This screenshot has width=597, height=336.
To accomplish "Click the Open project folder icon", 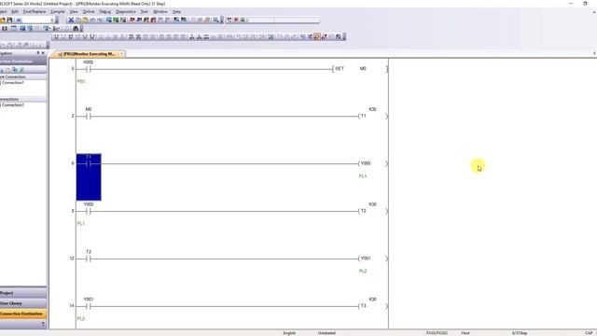I will coord(2,20).
